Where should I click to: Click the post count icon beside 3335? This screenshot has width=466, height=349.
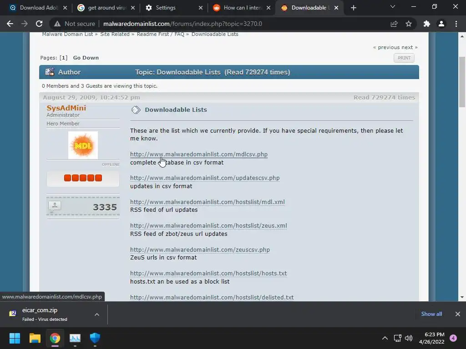[55, 206]
